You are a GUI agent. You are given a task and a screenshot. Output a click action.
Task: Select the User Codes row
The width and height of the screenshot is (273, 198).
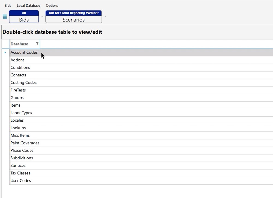21,181
